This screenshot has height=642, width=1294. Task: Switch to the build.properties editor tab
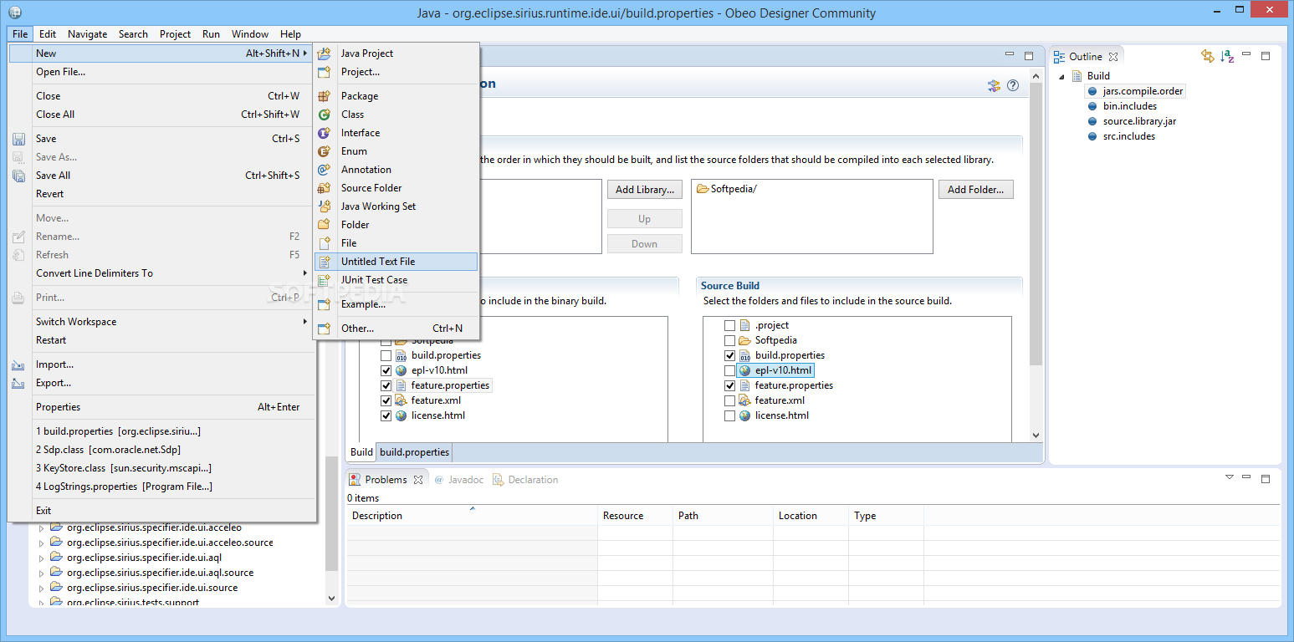414,452
